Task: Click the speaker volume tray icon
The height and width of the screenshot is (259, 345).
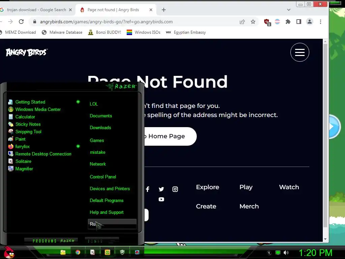Action: click(286, 253)
